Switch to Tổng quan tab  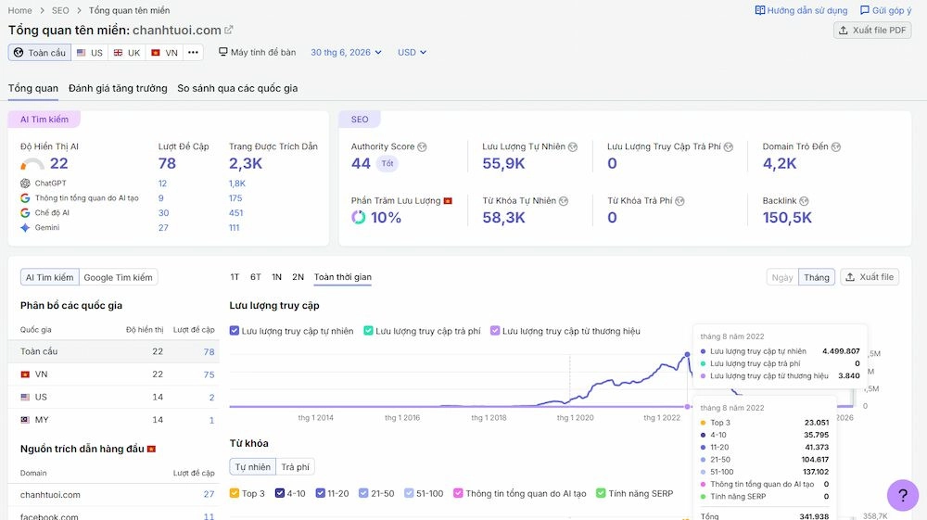[x=33, y=88]
